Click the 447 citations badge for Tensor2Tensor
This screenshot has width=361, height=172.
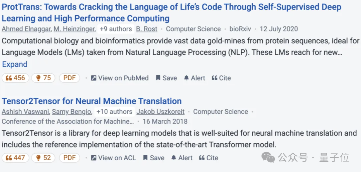(x=15, y=158)
